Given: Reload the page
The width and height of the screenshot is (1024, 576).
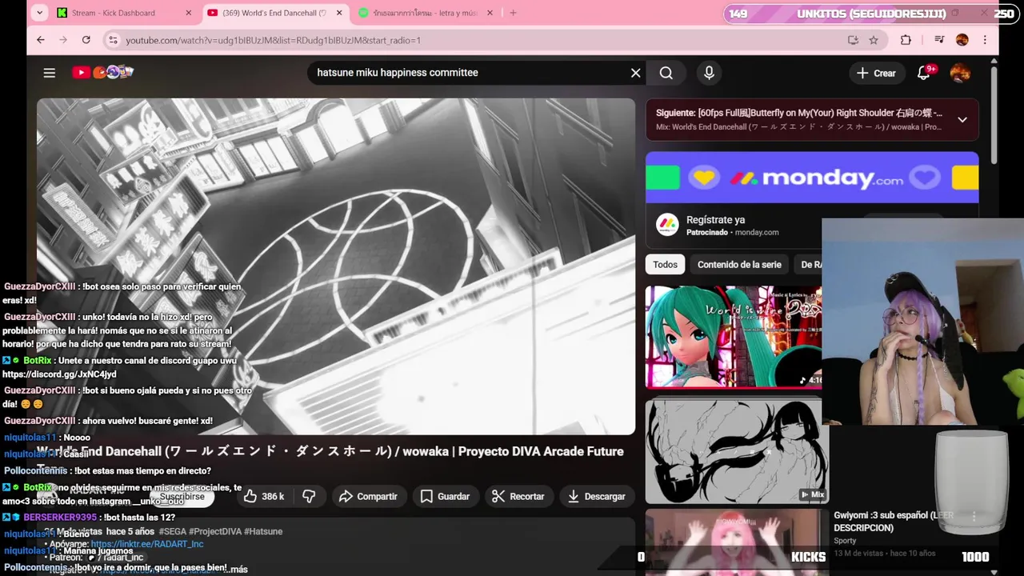Looking at the screenshot, I should pyautogui.click(x=86, y=40).
